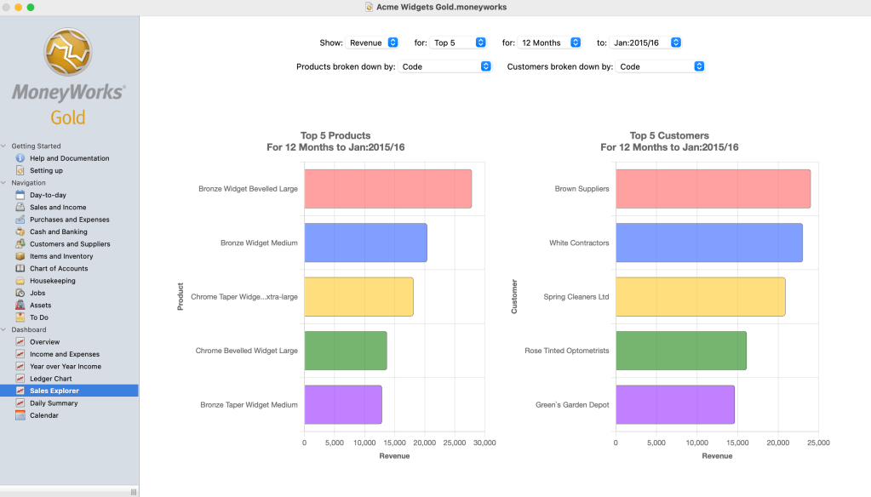The width and height of the screenshot is (871, 497).
Task: Click the red Bronze Widget Bevelled Large bar
Action: coord(387,189)
